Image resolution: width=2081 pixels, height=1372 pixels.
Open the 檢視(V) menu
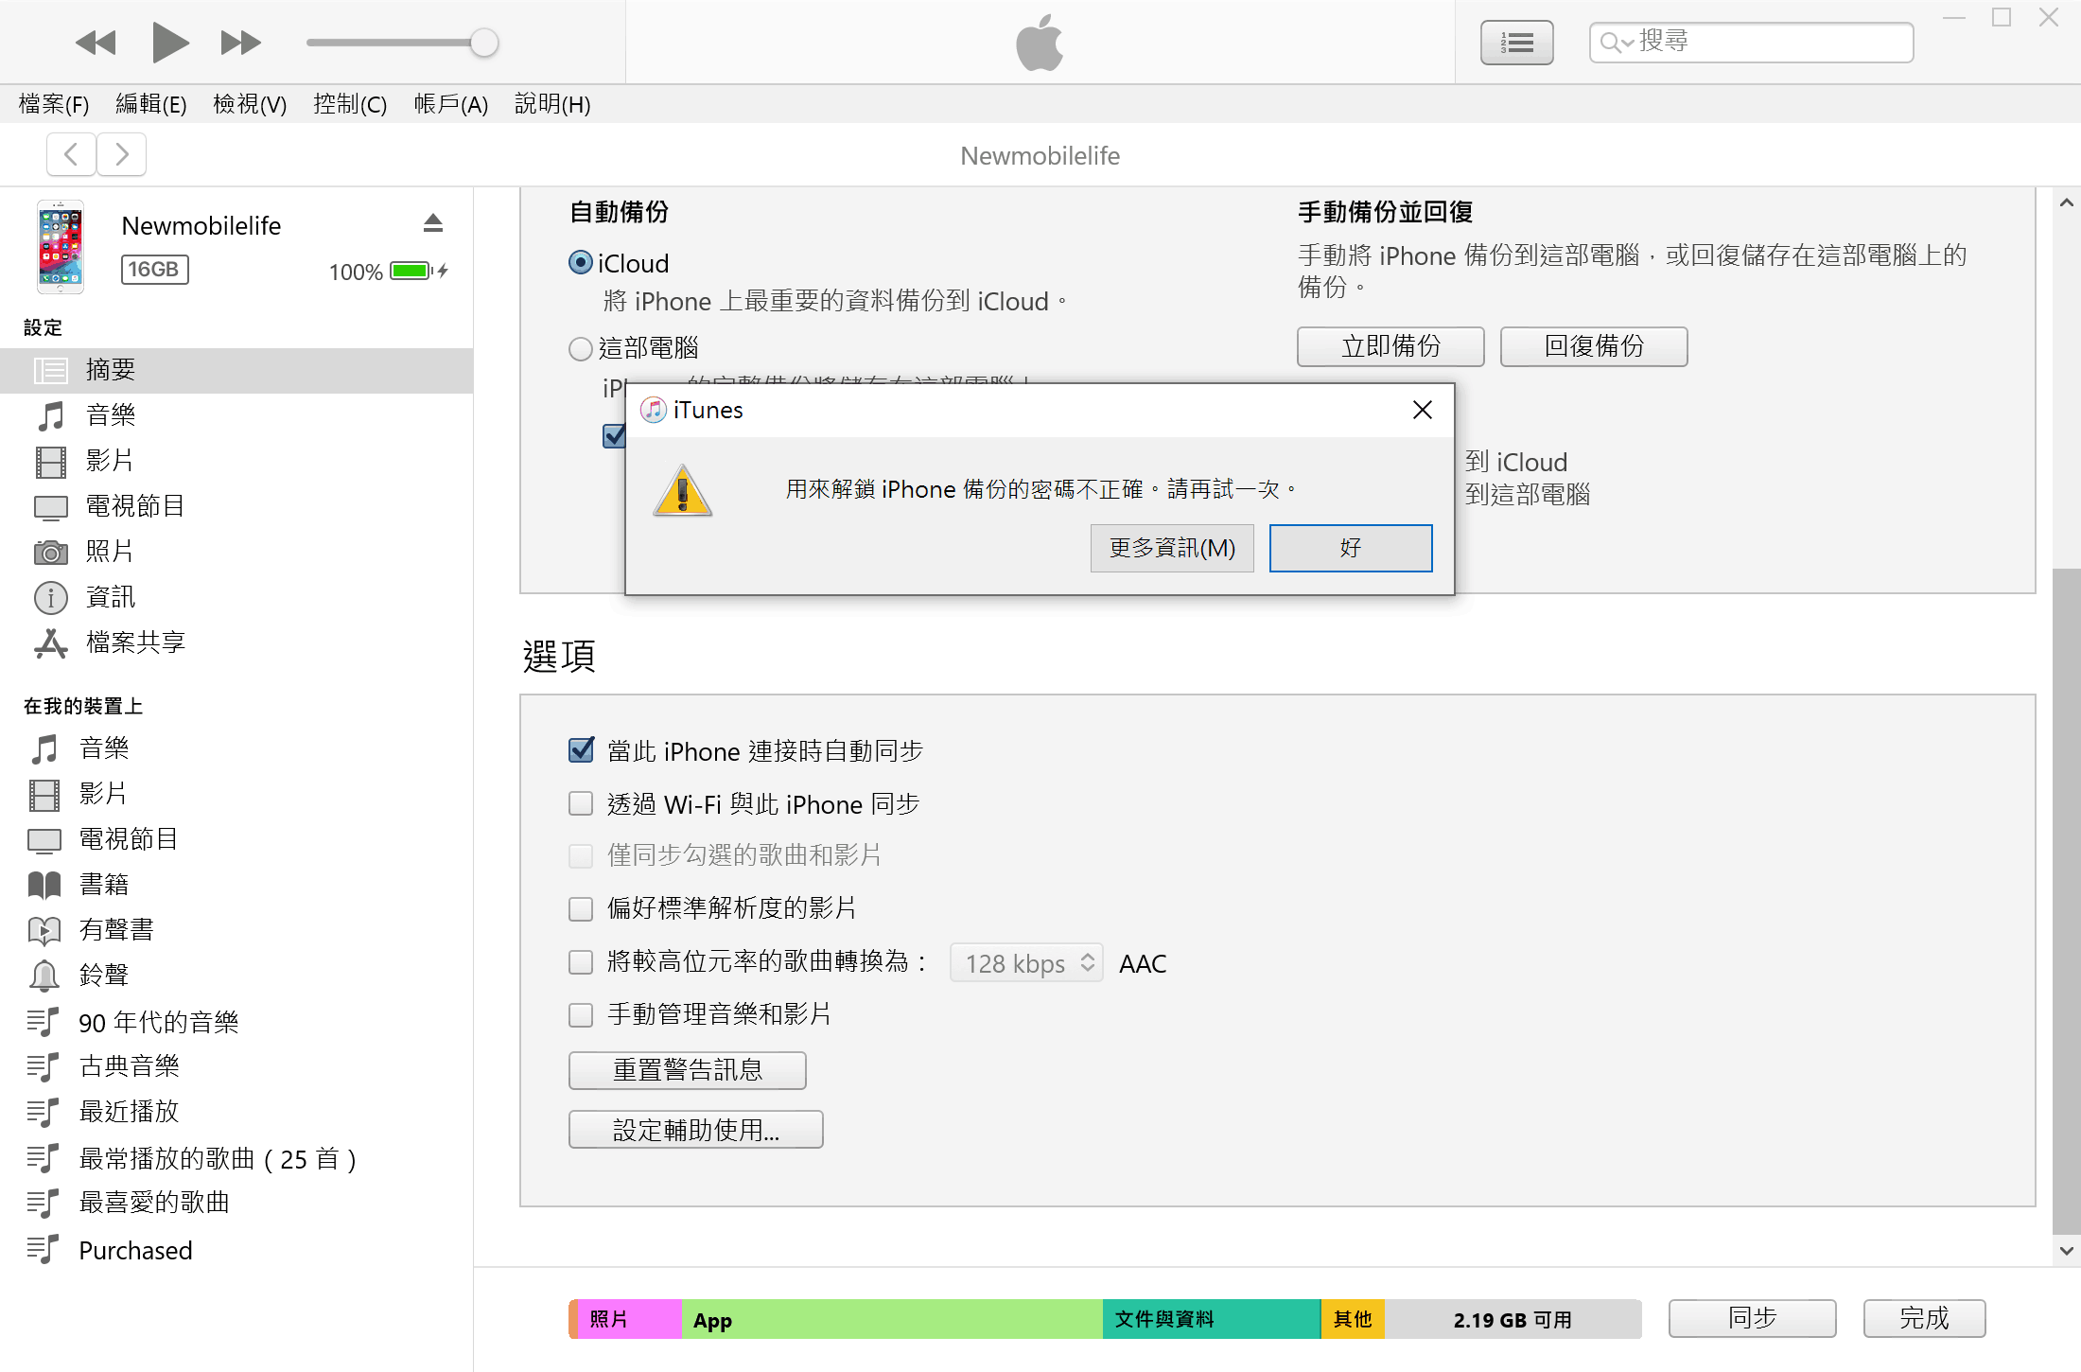pos(250,104)
